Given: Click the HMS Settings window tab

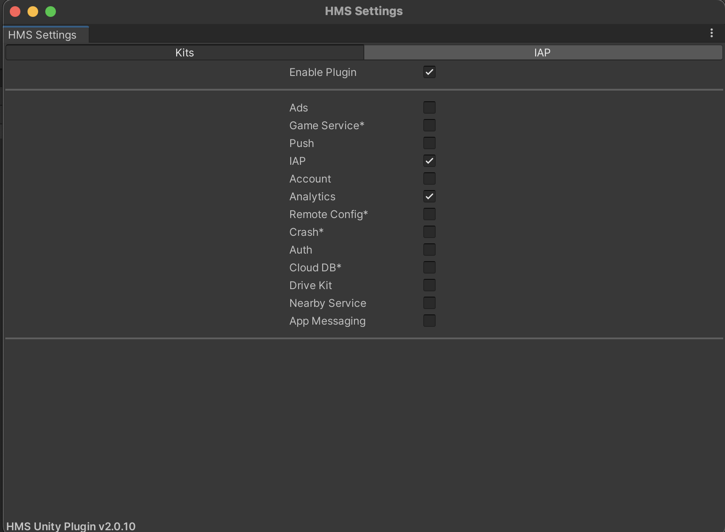Looking at the screenshot, I should (x=43, y=35).
